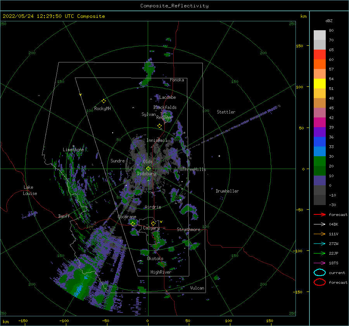This screenshot has height=326, width=349.
Task: Select the yellow diamond marker below Cochrane
Action: pyautogui.click(x=133, y=224)
